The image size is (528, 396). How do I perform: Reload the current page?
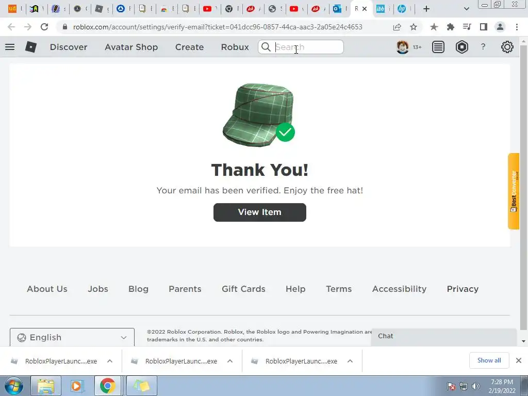(x=44, y=27)
